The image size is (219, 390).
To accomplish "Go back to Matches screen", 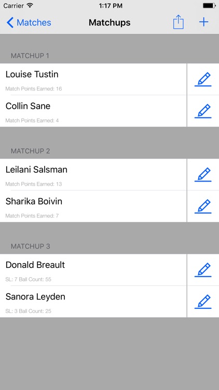I will 29,22.
